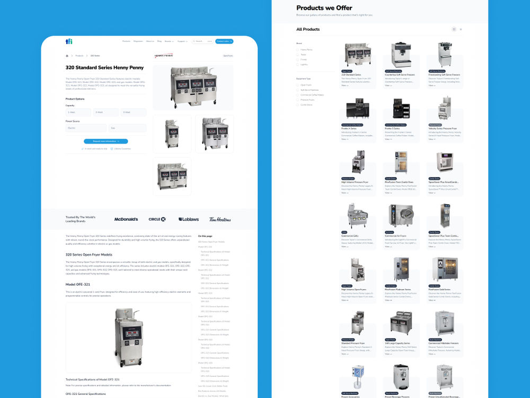Click the Combi Ovens tag on FlexFusion Gold card
This screenshot has height=398, width=530.
click(x=435, y=286)
